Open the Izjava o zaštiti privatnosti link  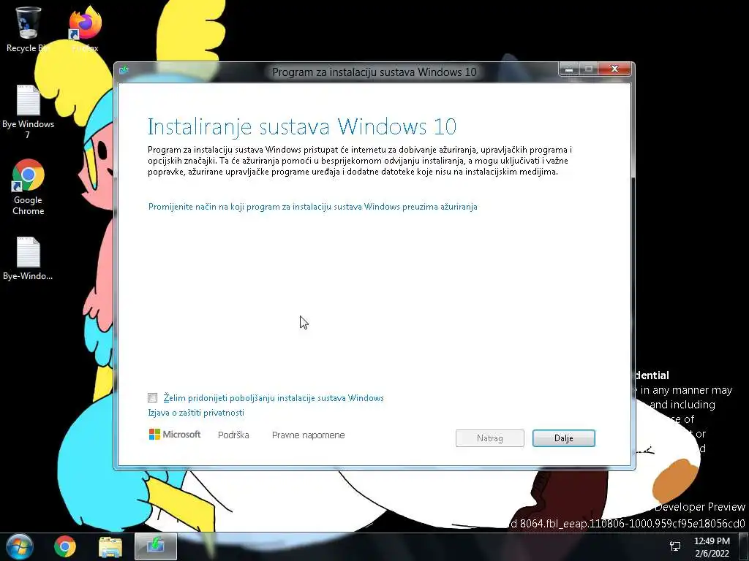pyautogui.click(x=196, y=413)
